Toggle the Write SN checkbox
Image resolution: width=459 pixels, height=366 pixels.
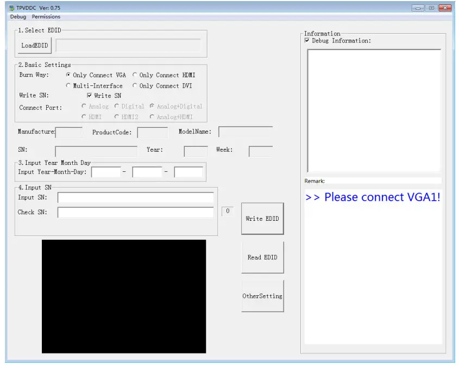coord(91,96)
